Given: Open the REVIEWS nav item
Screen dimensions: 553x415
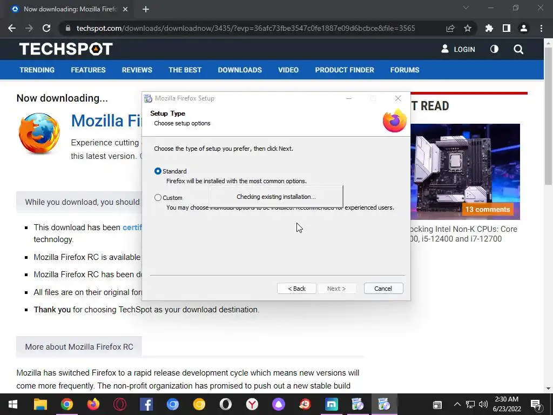Looking at the screenshot, I should [x=137, y=70].
